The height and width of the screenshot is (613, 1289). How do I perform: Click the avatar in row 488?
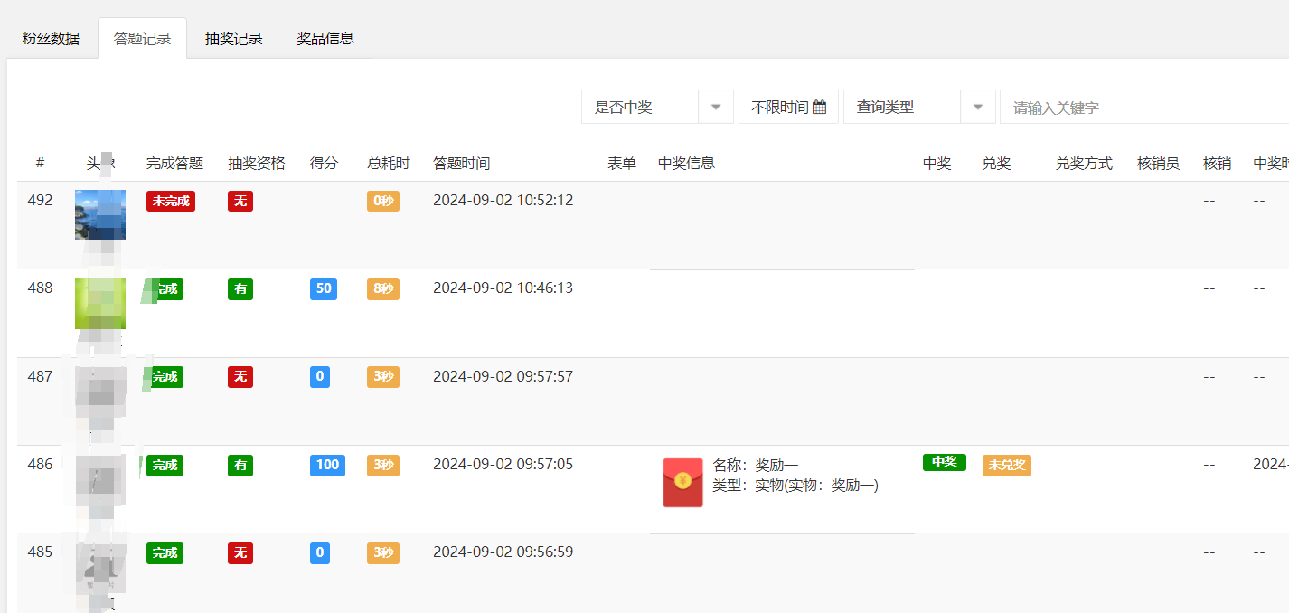(x=100, y=303)
